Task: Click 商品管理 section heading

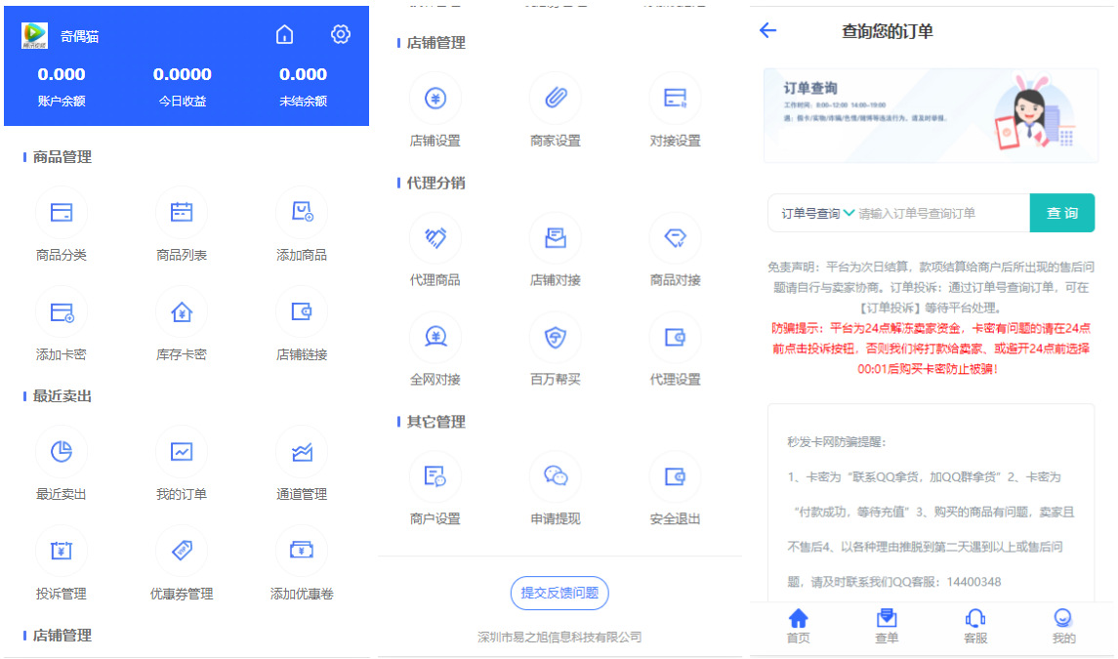Action: 62,157
